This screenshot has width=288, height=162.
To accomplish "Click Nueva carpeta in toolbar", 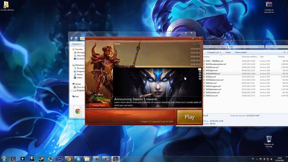I will (241, 52).
